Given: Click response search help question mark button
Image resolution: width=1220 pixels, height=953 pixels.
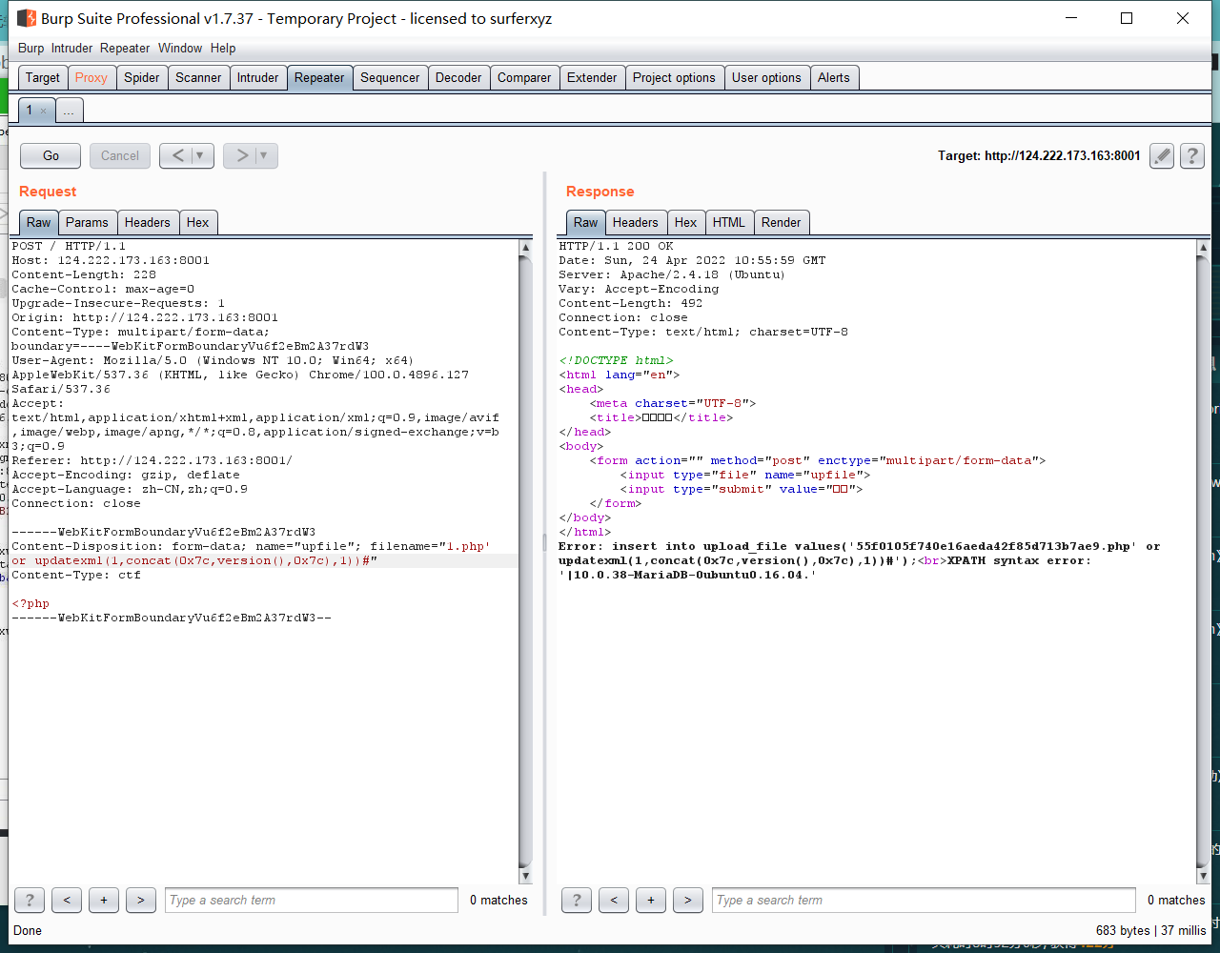Looking at the screenshot, I should 577,900.
